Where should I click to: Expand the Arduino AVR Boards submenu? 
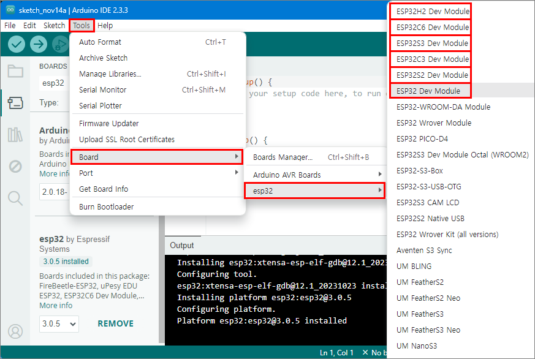315,175
